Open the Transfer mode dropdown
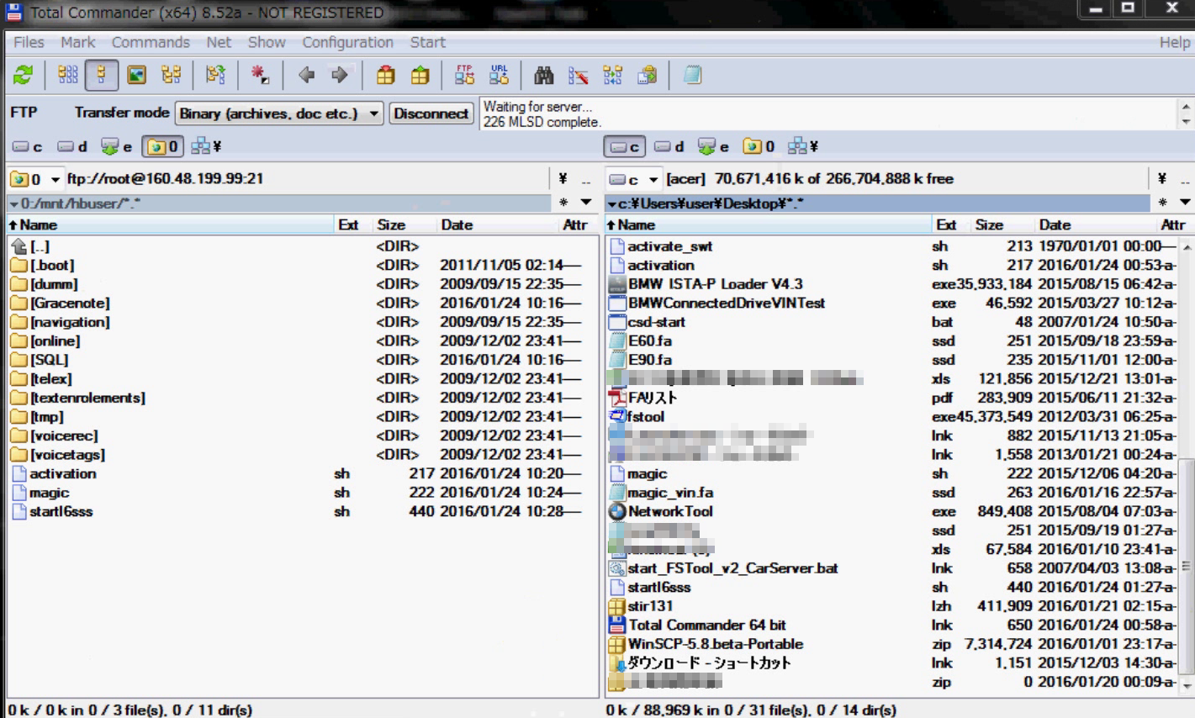 point(279,114)
